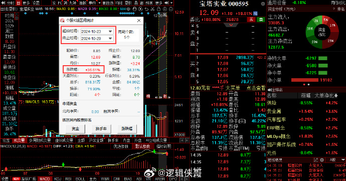346x181 pixels.
Task: Select the 日 daily K-line tab
Action: click(19, 3)
